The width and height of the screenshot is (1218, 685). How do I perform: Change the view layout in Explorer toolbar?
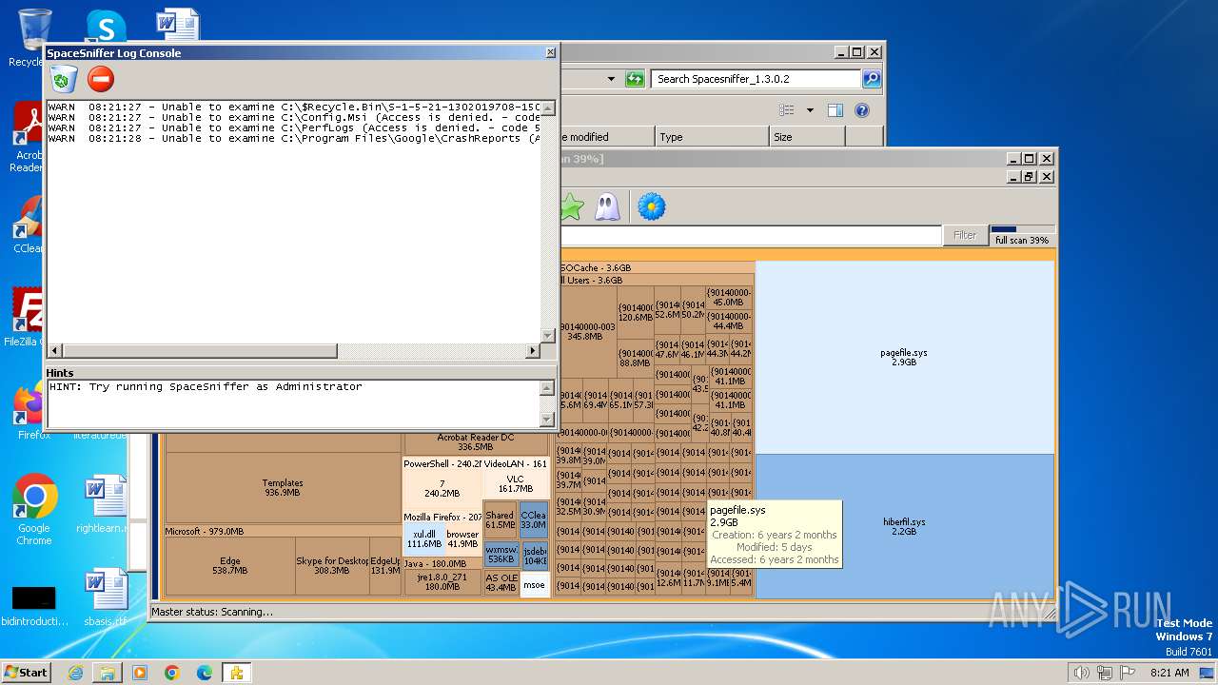click(786, 110)
